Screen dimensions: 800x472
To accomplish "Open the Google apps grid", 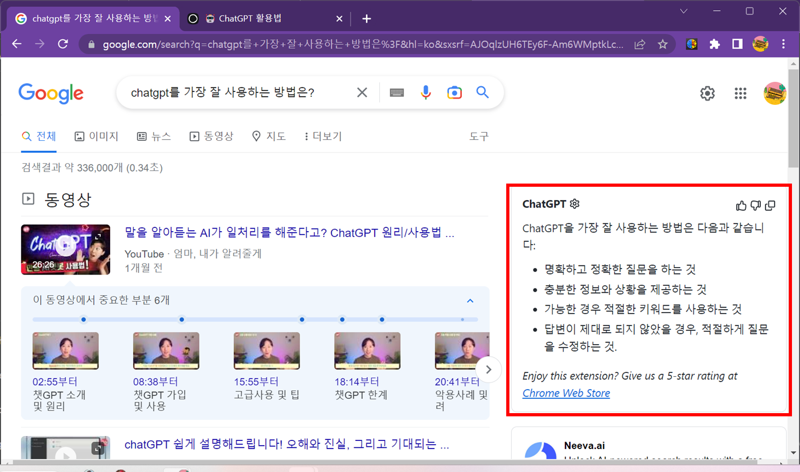I will click(x=741, y=94).
